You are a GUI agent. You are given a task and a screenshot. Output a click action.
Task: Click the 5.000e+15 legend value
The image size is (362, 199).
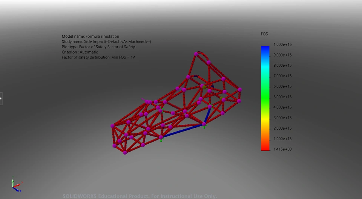click(x=282, y=97)
